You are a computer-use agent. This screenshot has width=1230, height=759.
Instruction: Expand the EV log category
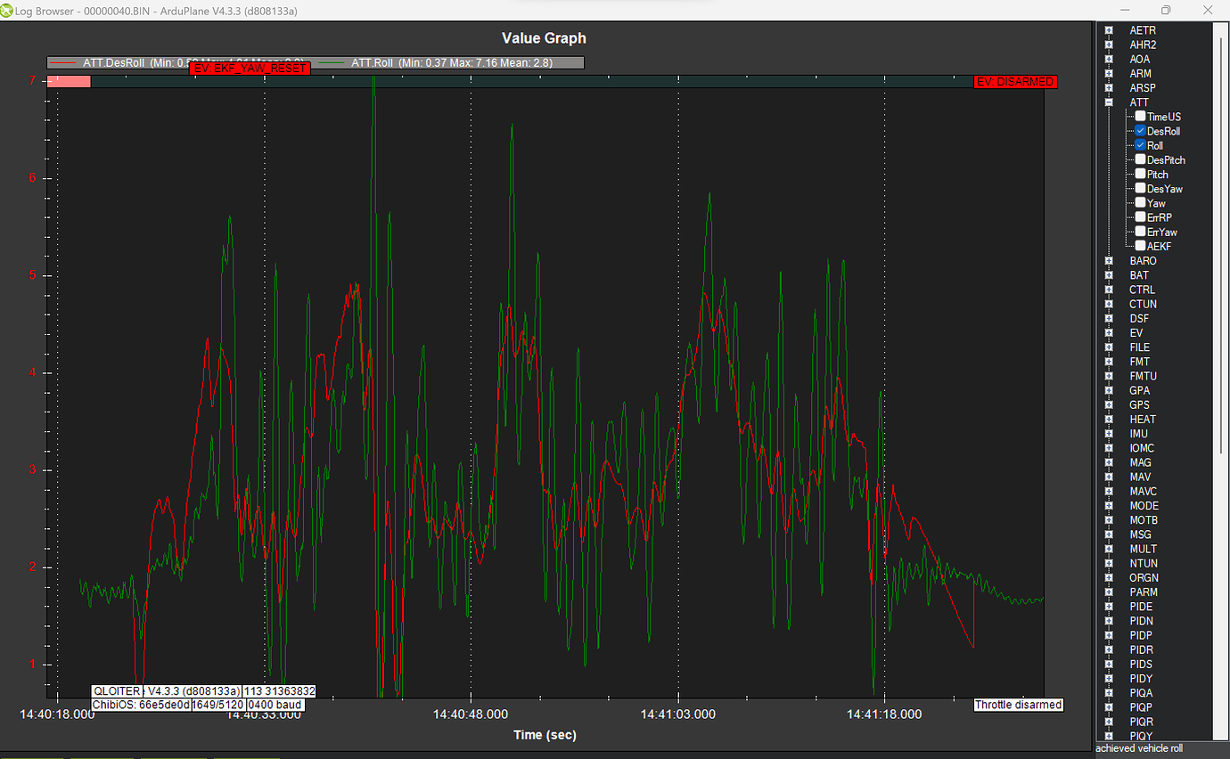[1108, 332]
